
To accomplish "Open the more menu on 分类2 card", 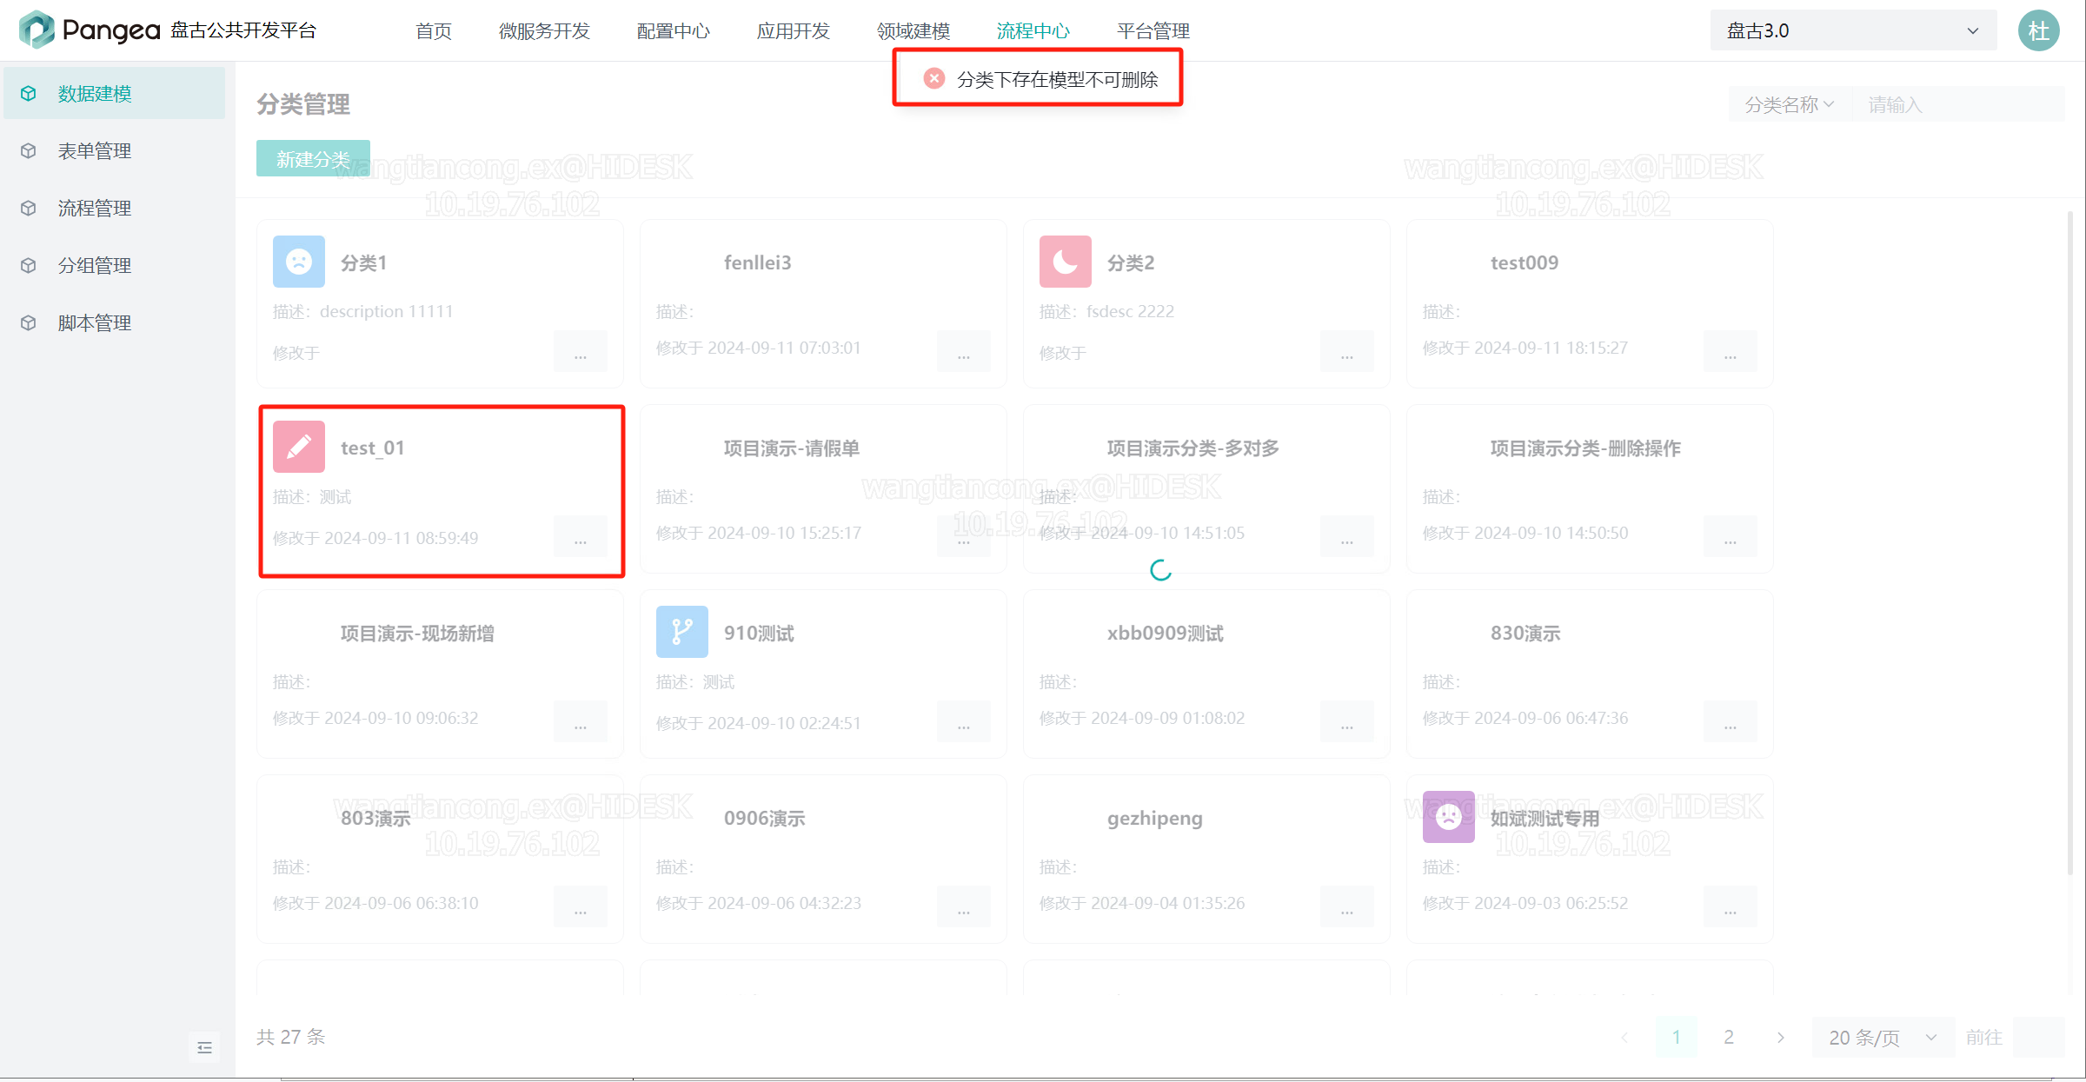I will click(x=1347, y=352).
